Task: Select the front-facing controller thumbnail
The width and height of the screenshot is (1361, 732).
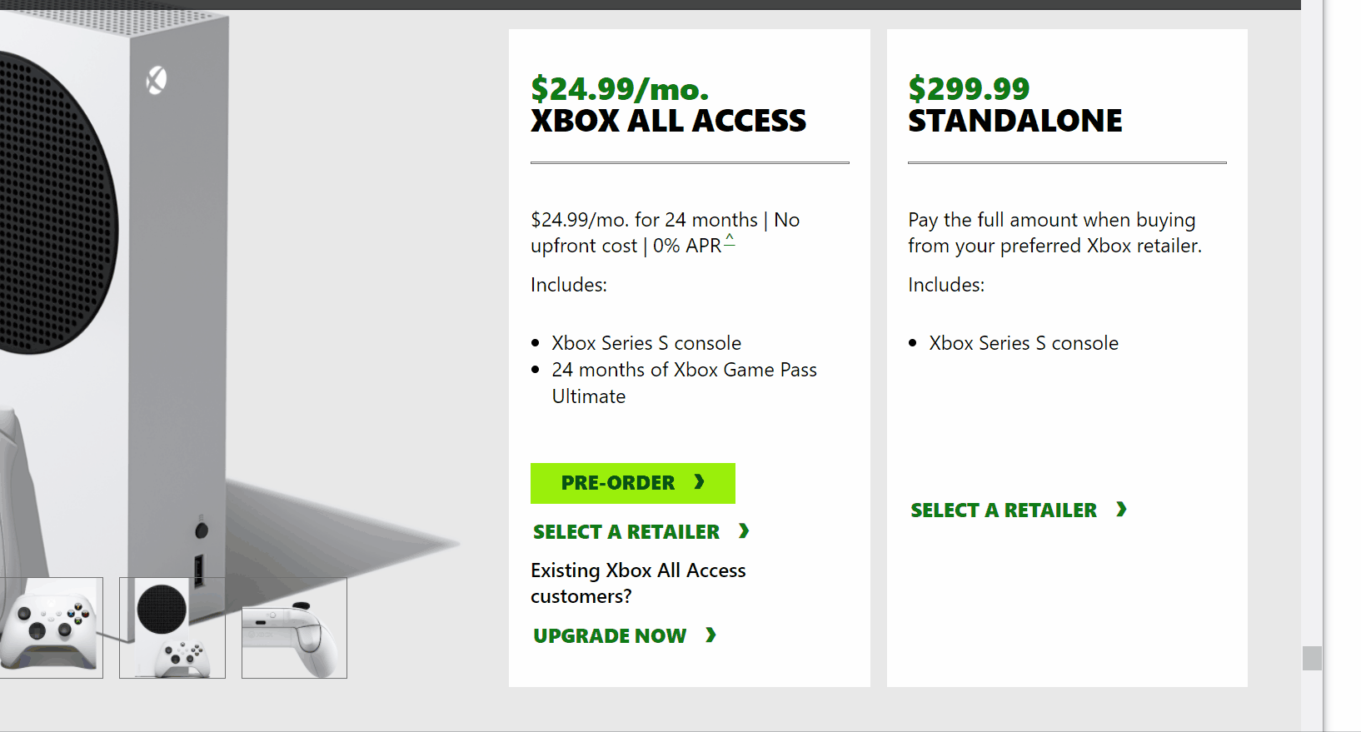Action: point(50,628)
